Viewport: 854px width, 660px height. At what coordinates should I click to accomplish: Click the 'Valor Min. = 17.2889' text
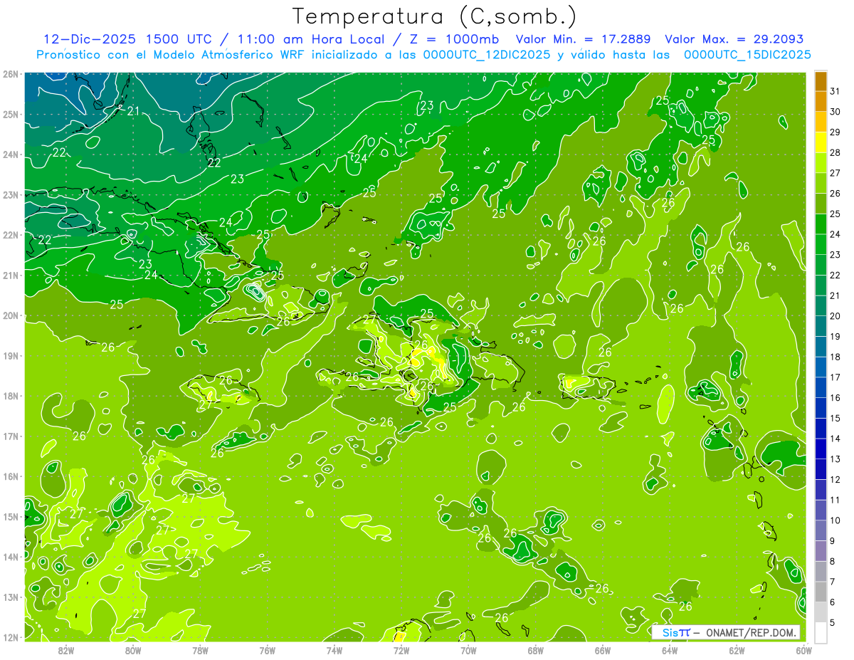[584, 39]
